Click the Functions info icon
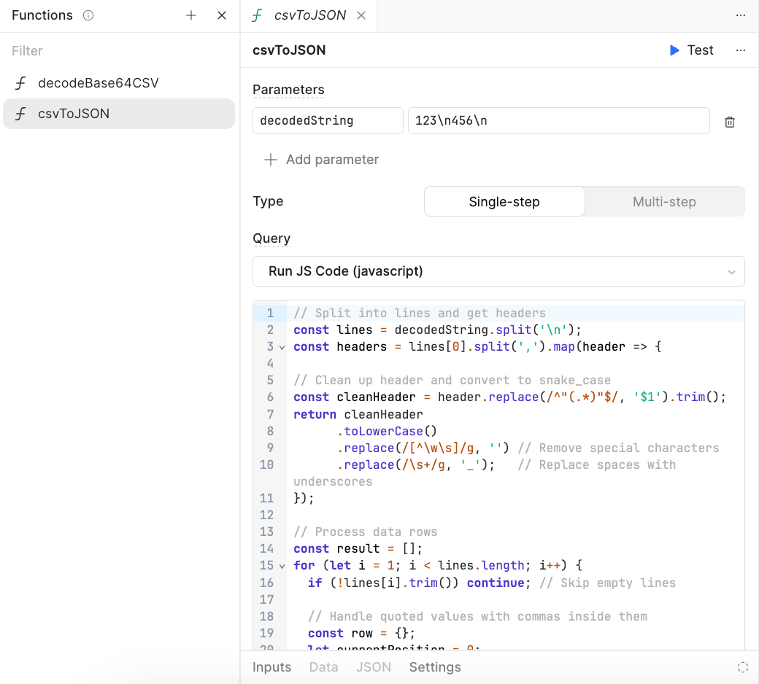 (x=88, y=15)
